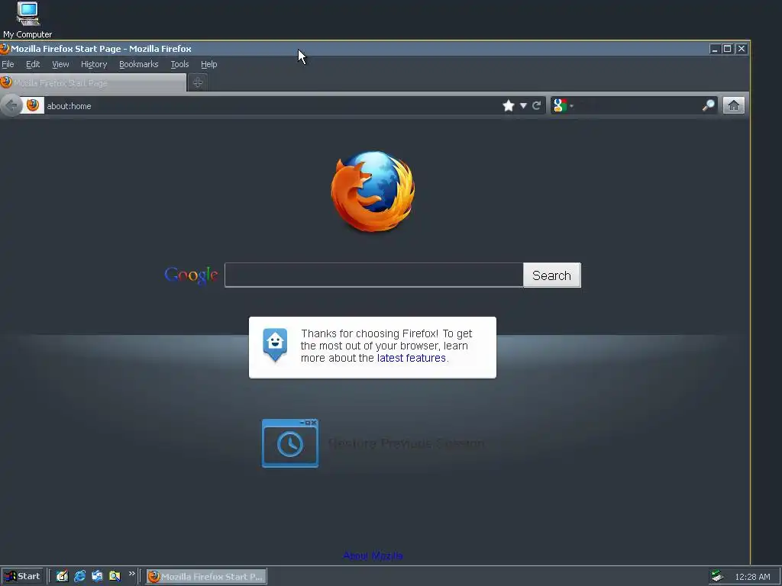Image resolution: width=782 pixels, height=586 pixels.
Task: Click the Mozilla Firefox taskbar button
Action: [x=206, y=577]
